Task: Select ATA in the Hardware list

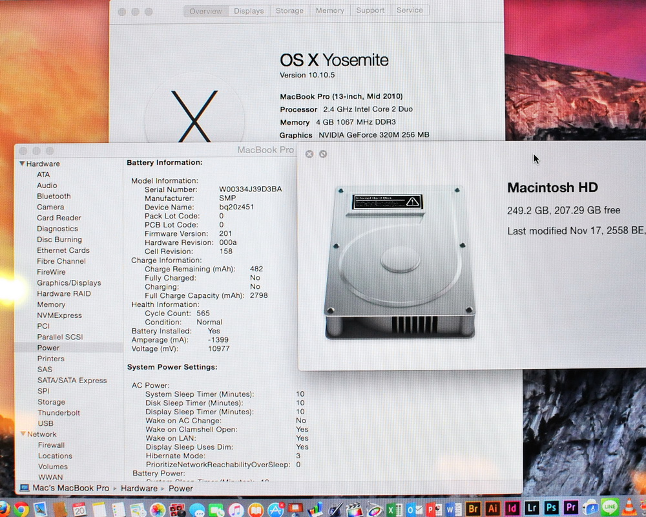Action: click(43, 174)
